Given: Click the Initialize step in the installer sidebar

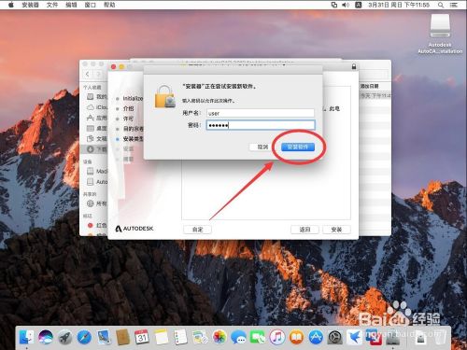Looking at the screenshot, I should [x=133, y=98].
